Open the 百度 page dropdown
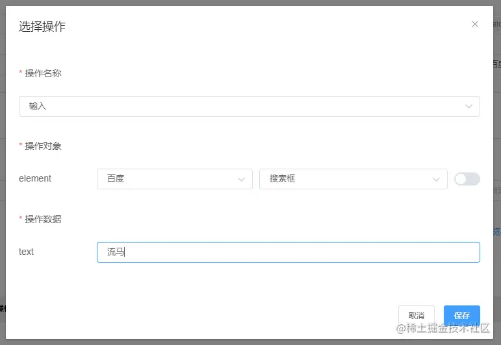The width and height of the screenshot is (501, 345). click(x=175, y=179)
